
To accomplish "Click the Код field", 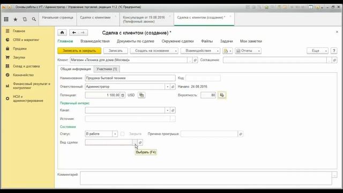I will pos(203,78).
